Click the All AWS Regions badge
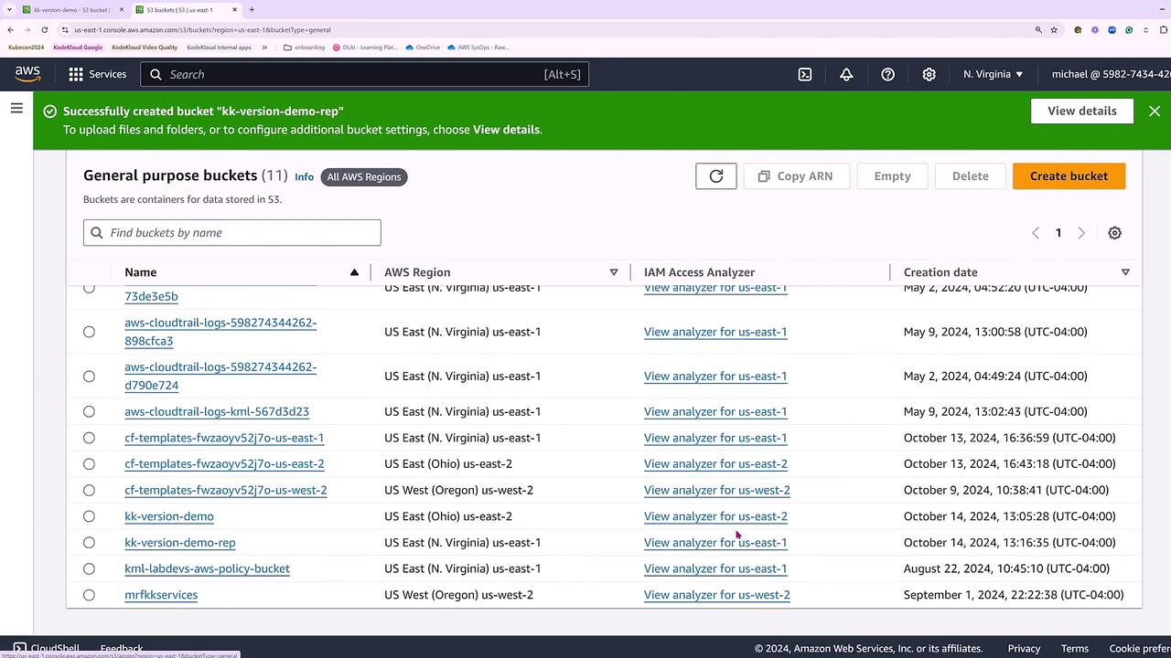Viewport: 1171px width, 658px height. pos(364,177)
